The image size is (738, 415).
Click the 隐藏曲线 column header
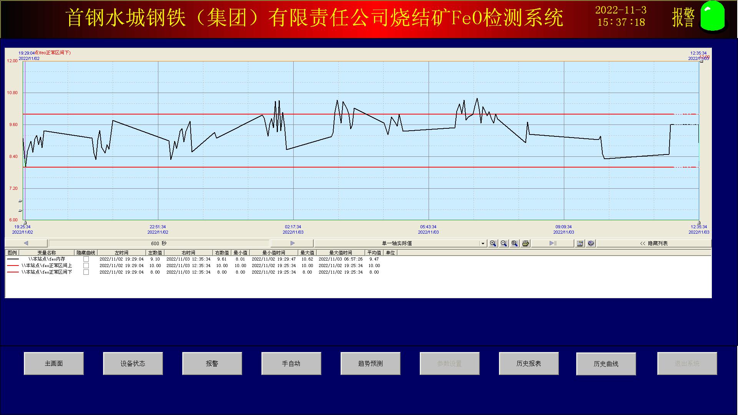pos(86,253)
